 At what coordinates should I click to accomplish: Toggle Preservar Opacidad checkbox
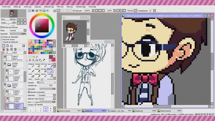(2, 37)
